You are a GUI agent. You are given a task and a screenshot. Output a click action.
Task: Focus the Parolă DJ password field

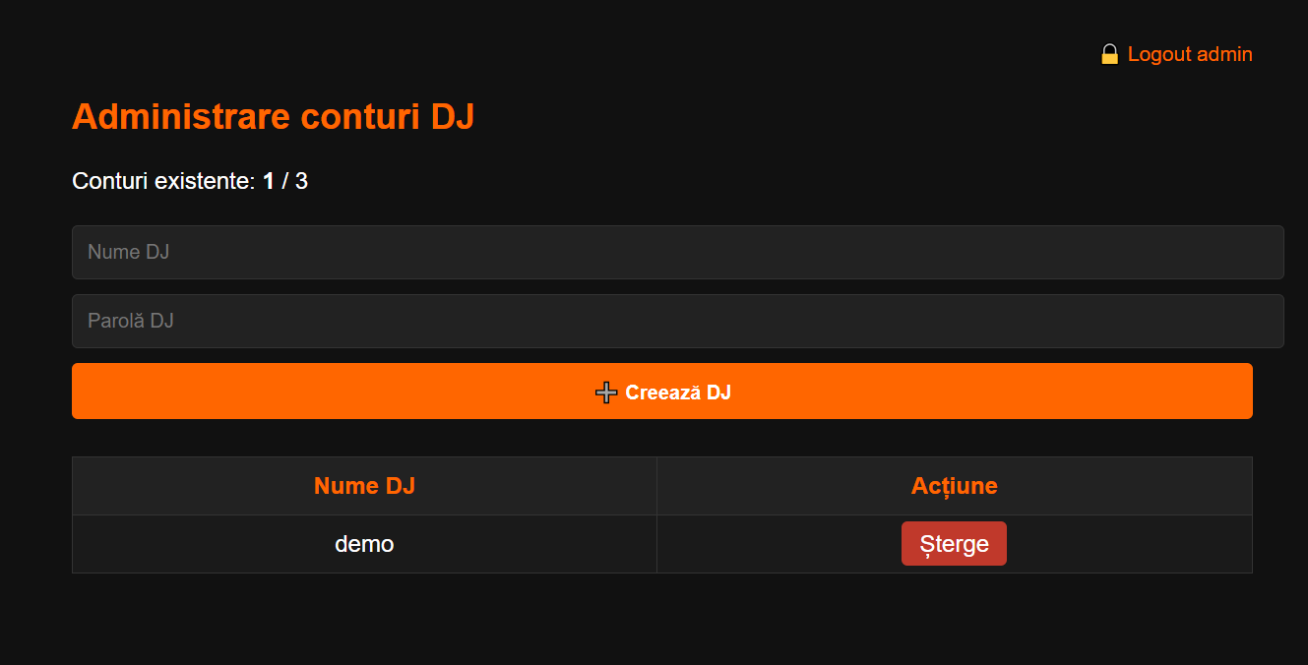pos(677,321)
